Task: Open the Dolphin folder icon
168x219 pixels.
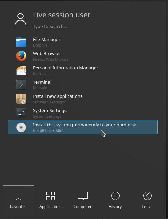Action: point(21,42)
